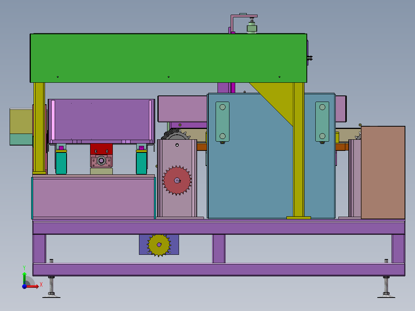
Task: Select the yellow sprocket below the frame
Action: coord(159,245)
